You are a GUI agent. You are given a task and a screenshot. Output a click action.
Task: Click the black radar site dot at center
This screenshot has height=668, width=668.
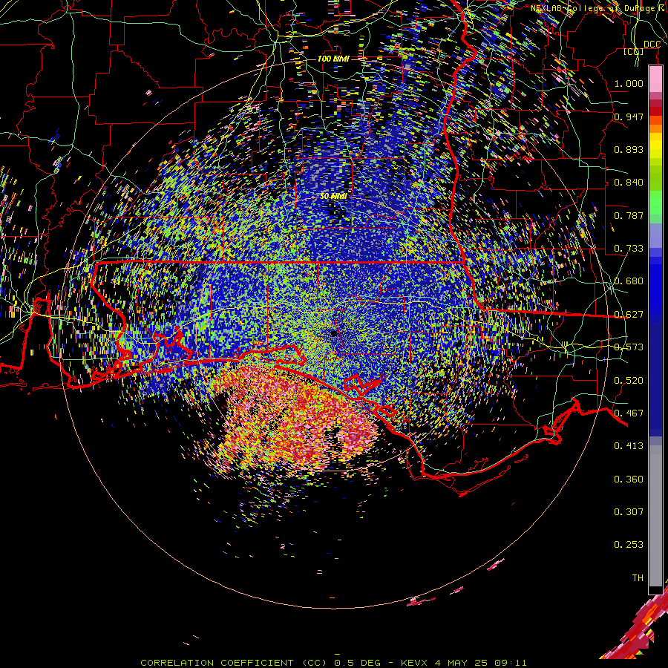[x=334, y=333]
